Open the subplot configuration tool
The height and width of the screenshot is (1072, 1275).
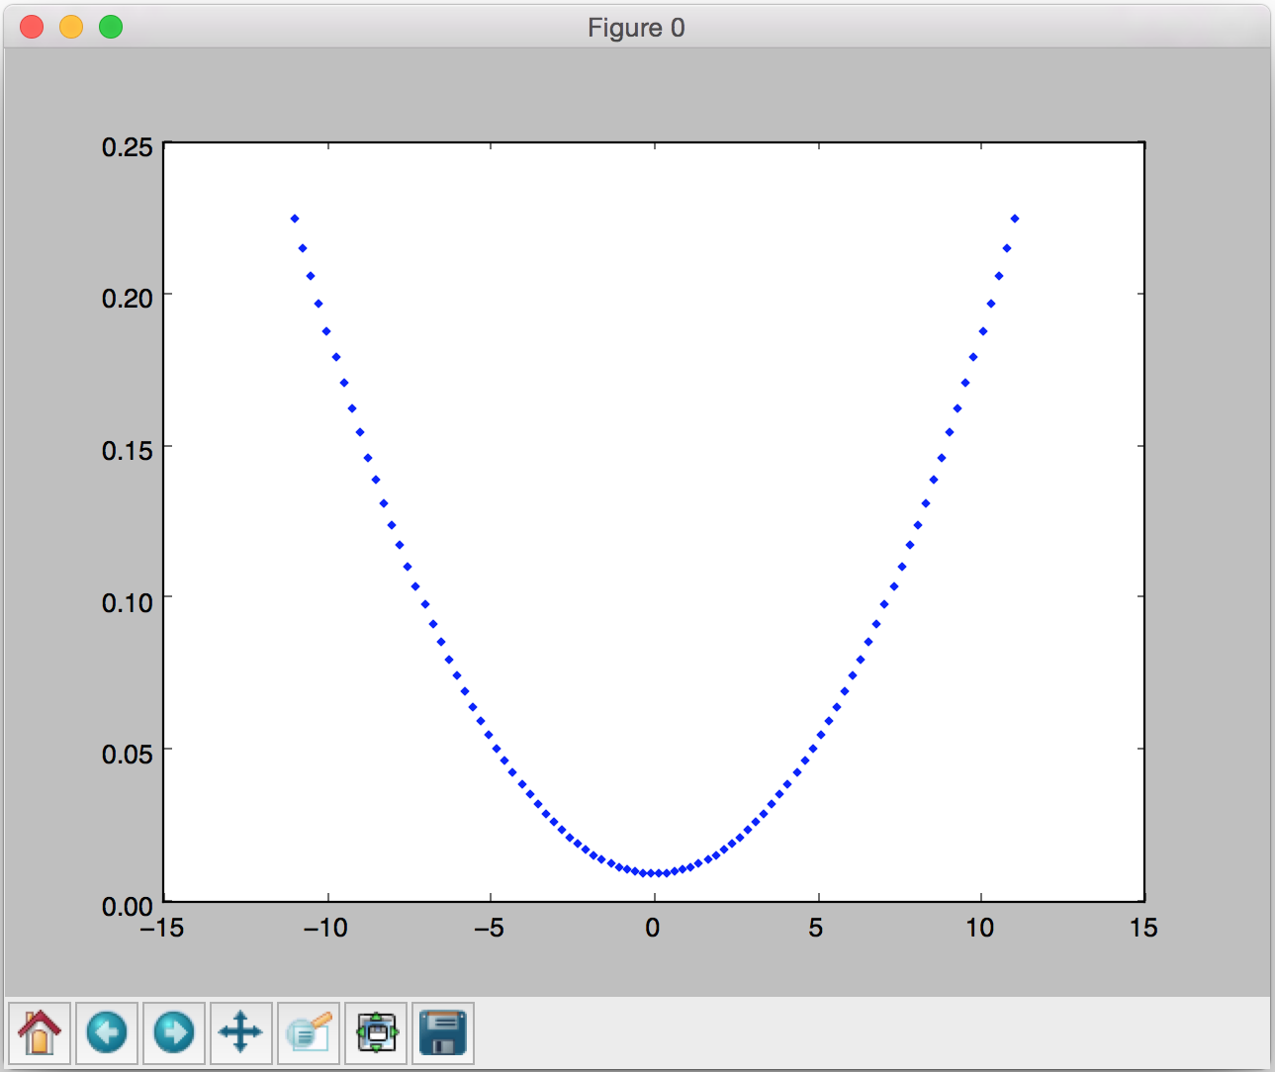click(x=376, y=1033)
